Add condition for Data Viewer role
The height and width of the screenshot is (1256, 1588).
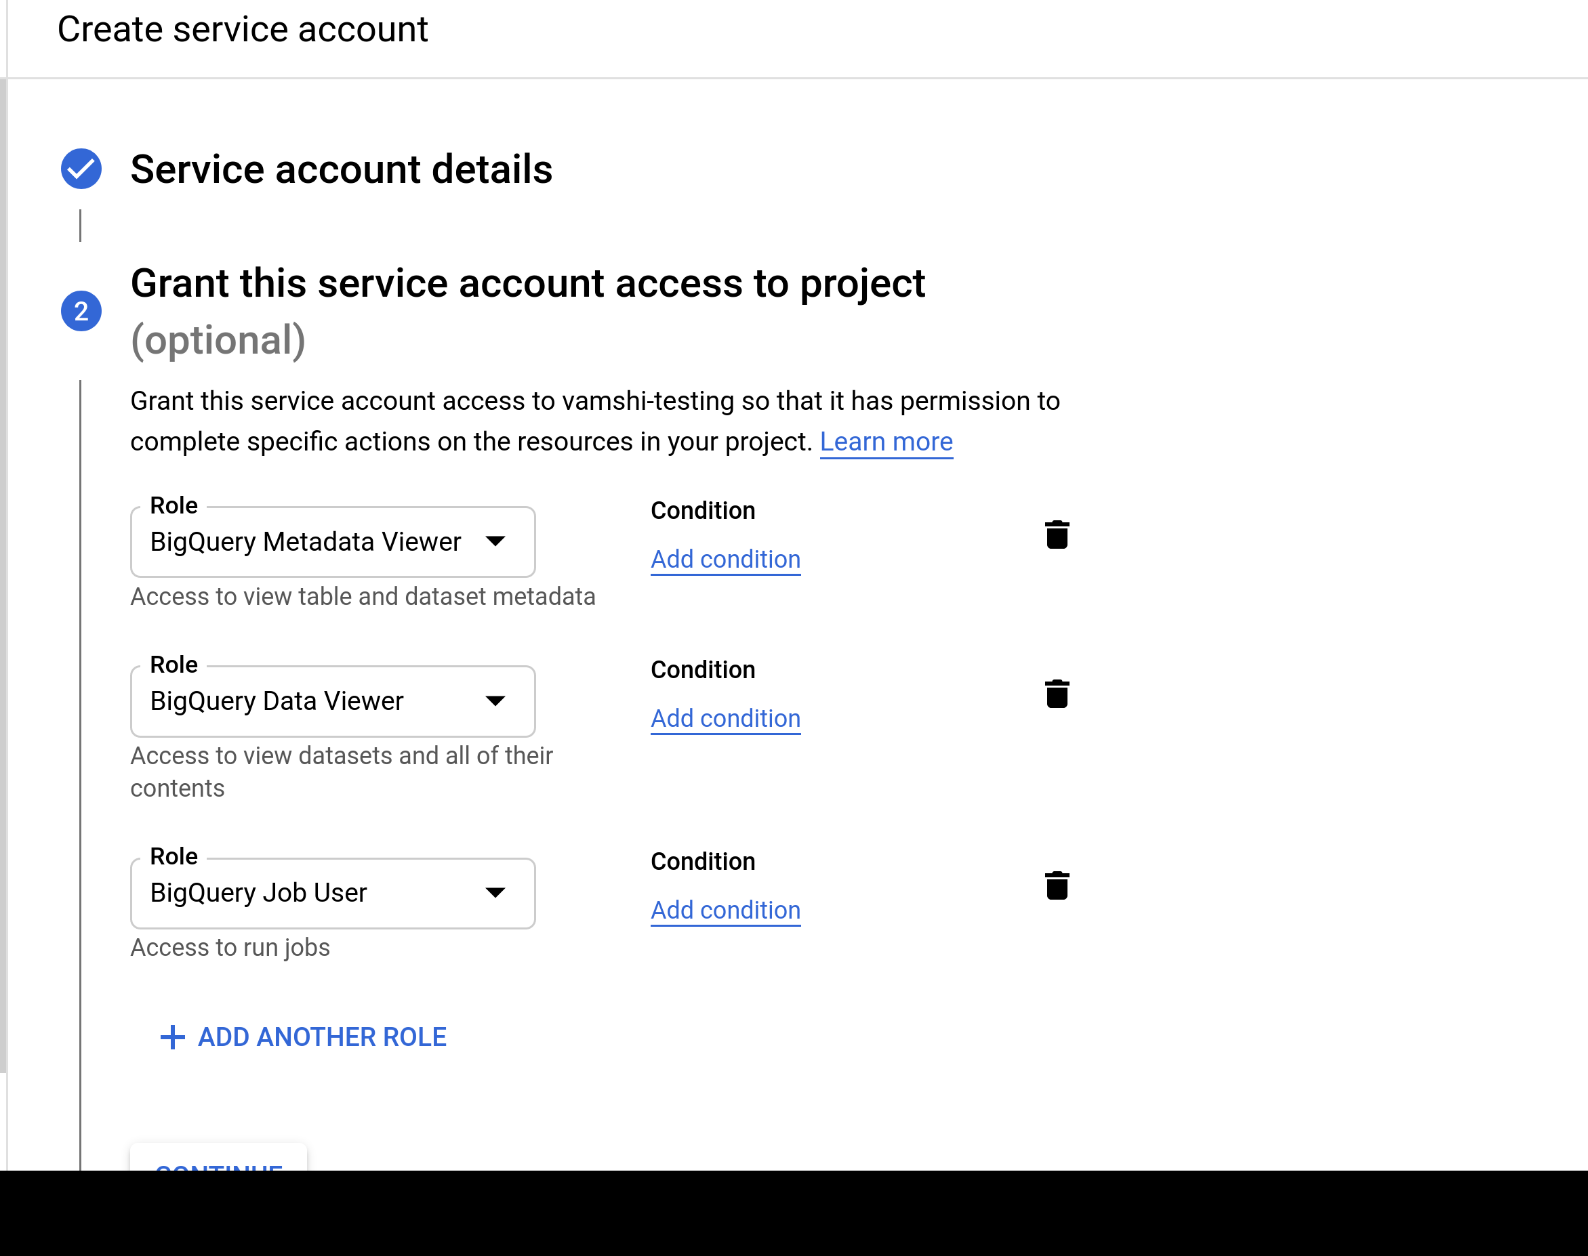[725, 719]
